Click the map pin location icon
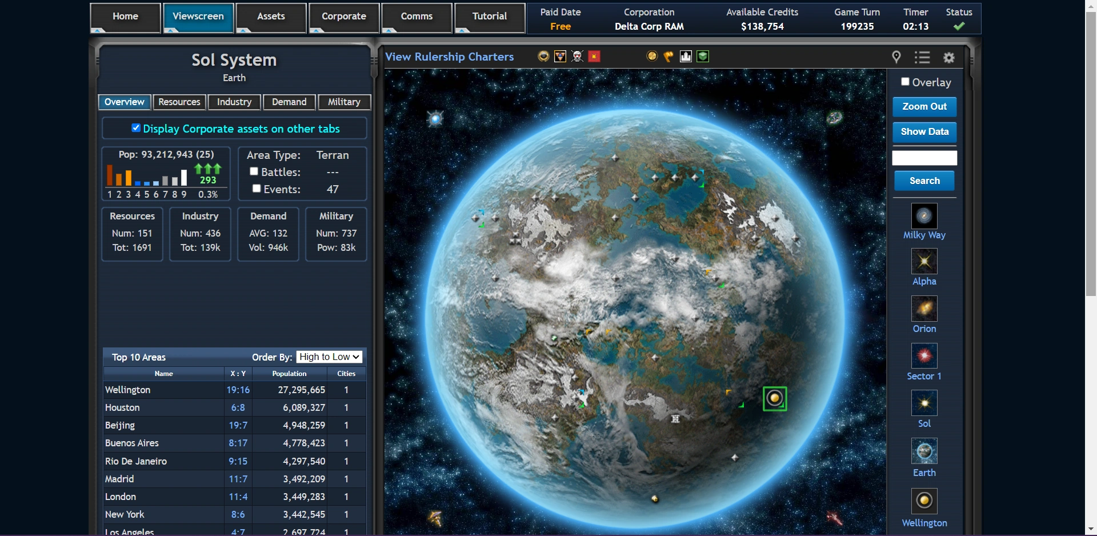Viewport: 1097px width, 536px height. point(896,57)
